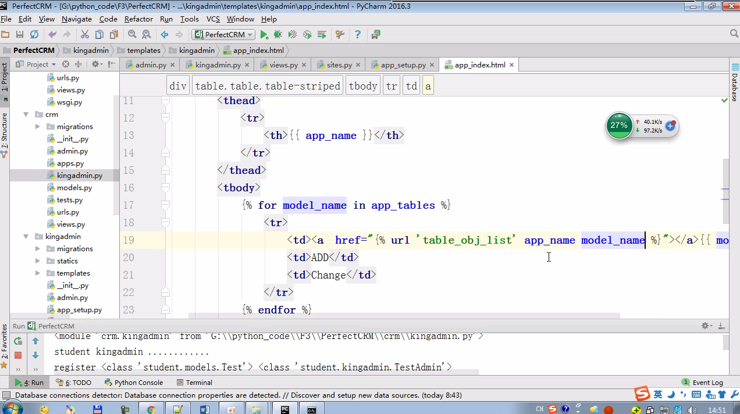This screenshot has width=740, height=414.
Task: Select models.py in the crm folder
Action: click(x=74, y=188)
